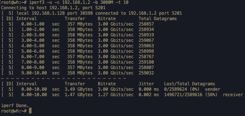The width and height of the screenshot is (245, 116).
Task: Click '1496721/2589616 (58%)' receiver loss value
Action: (191, 95)
